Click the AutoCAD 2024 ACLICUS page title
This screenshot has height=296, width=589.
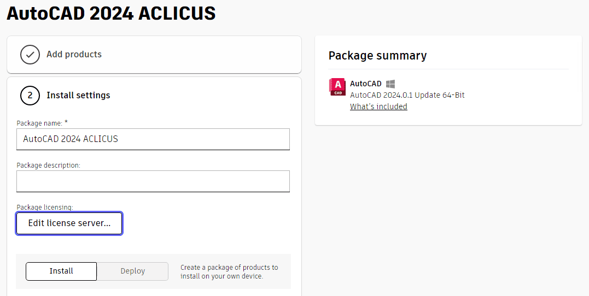point(111,14)
